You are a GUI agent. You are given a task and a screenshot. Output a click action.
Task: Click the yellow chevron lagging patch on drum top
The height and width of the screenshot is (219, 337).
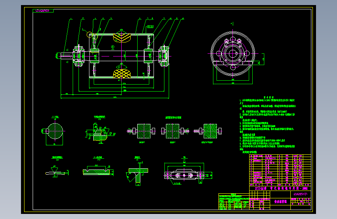click(122, 38)
